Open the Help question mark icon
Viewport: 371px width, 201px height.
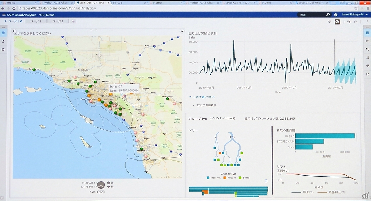click(336, 15)
